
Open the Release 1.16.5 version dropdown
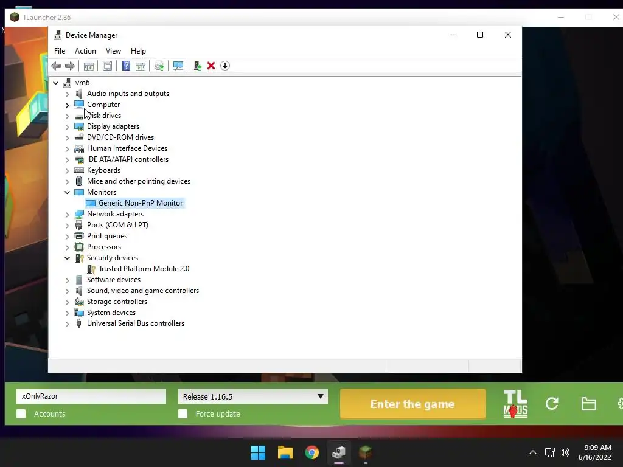[253, 396]
